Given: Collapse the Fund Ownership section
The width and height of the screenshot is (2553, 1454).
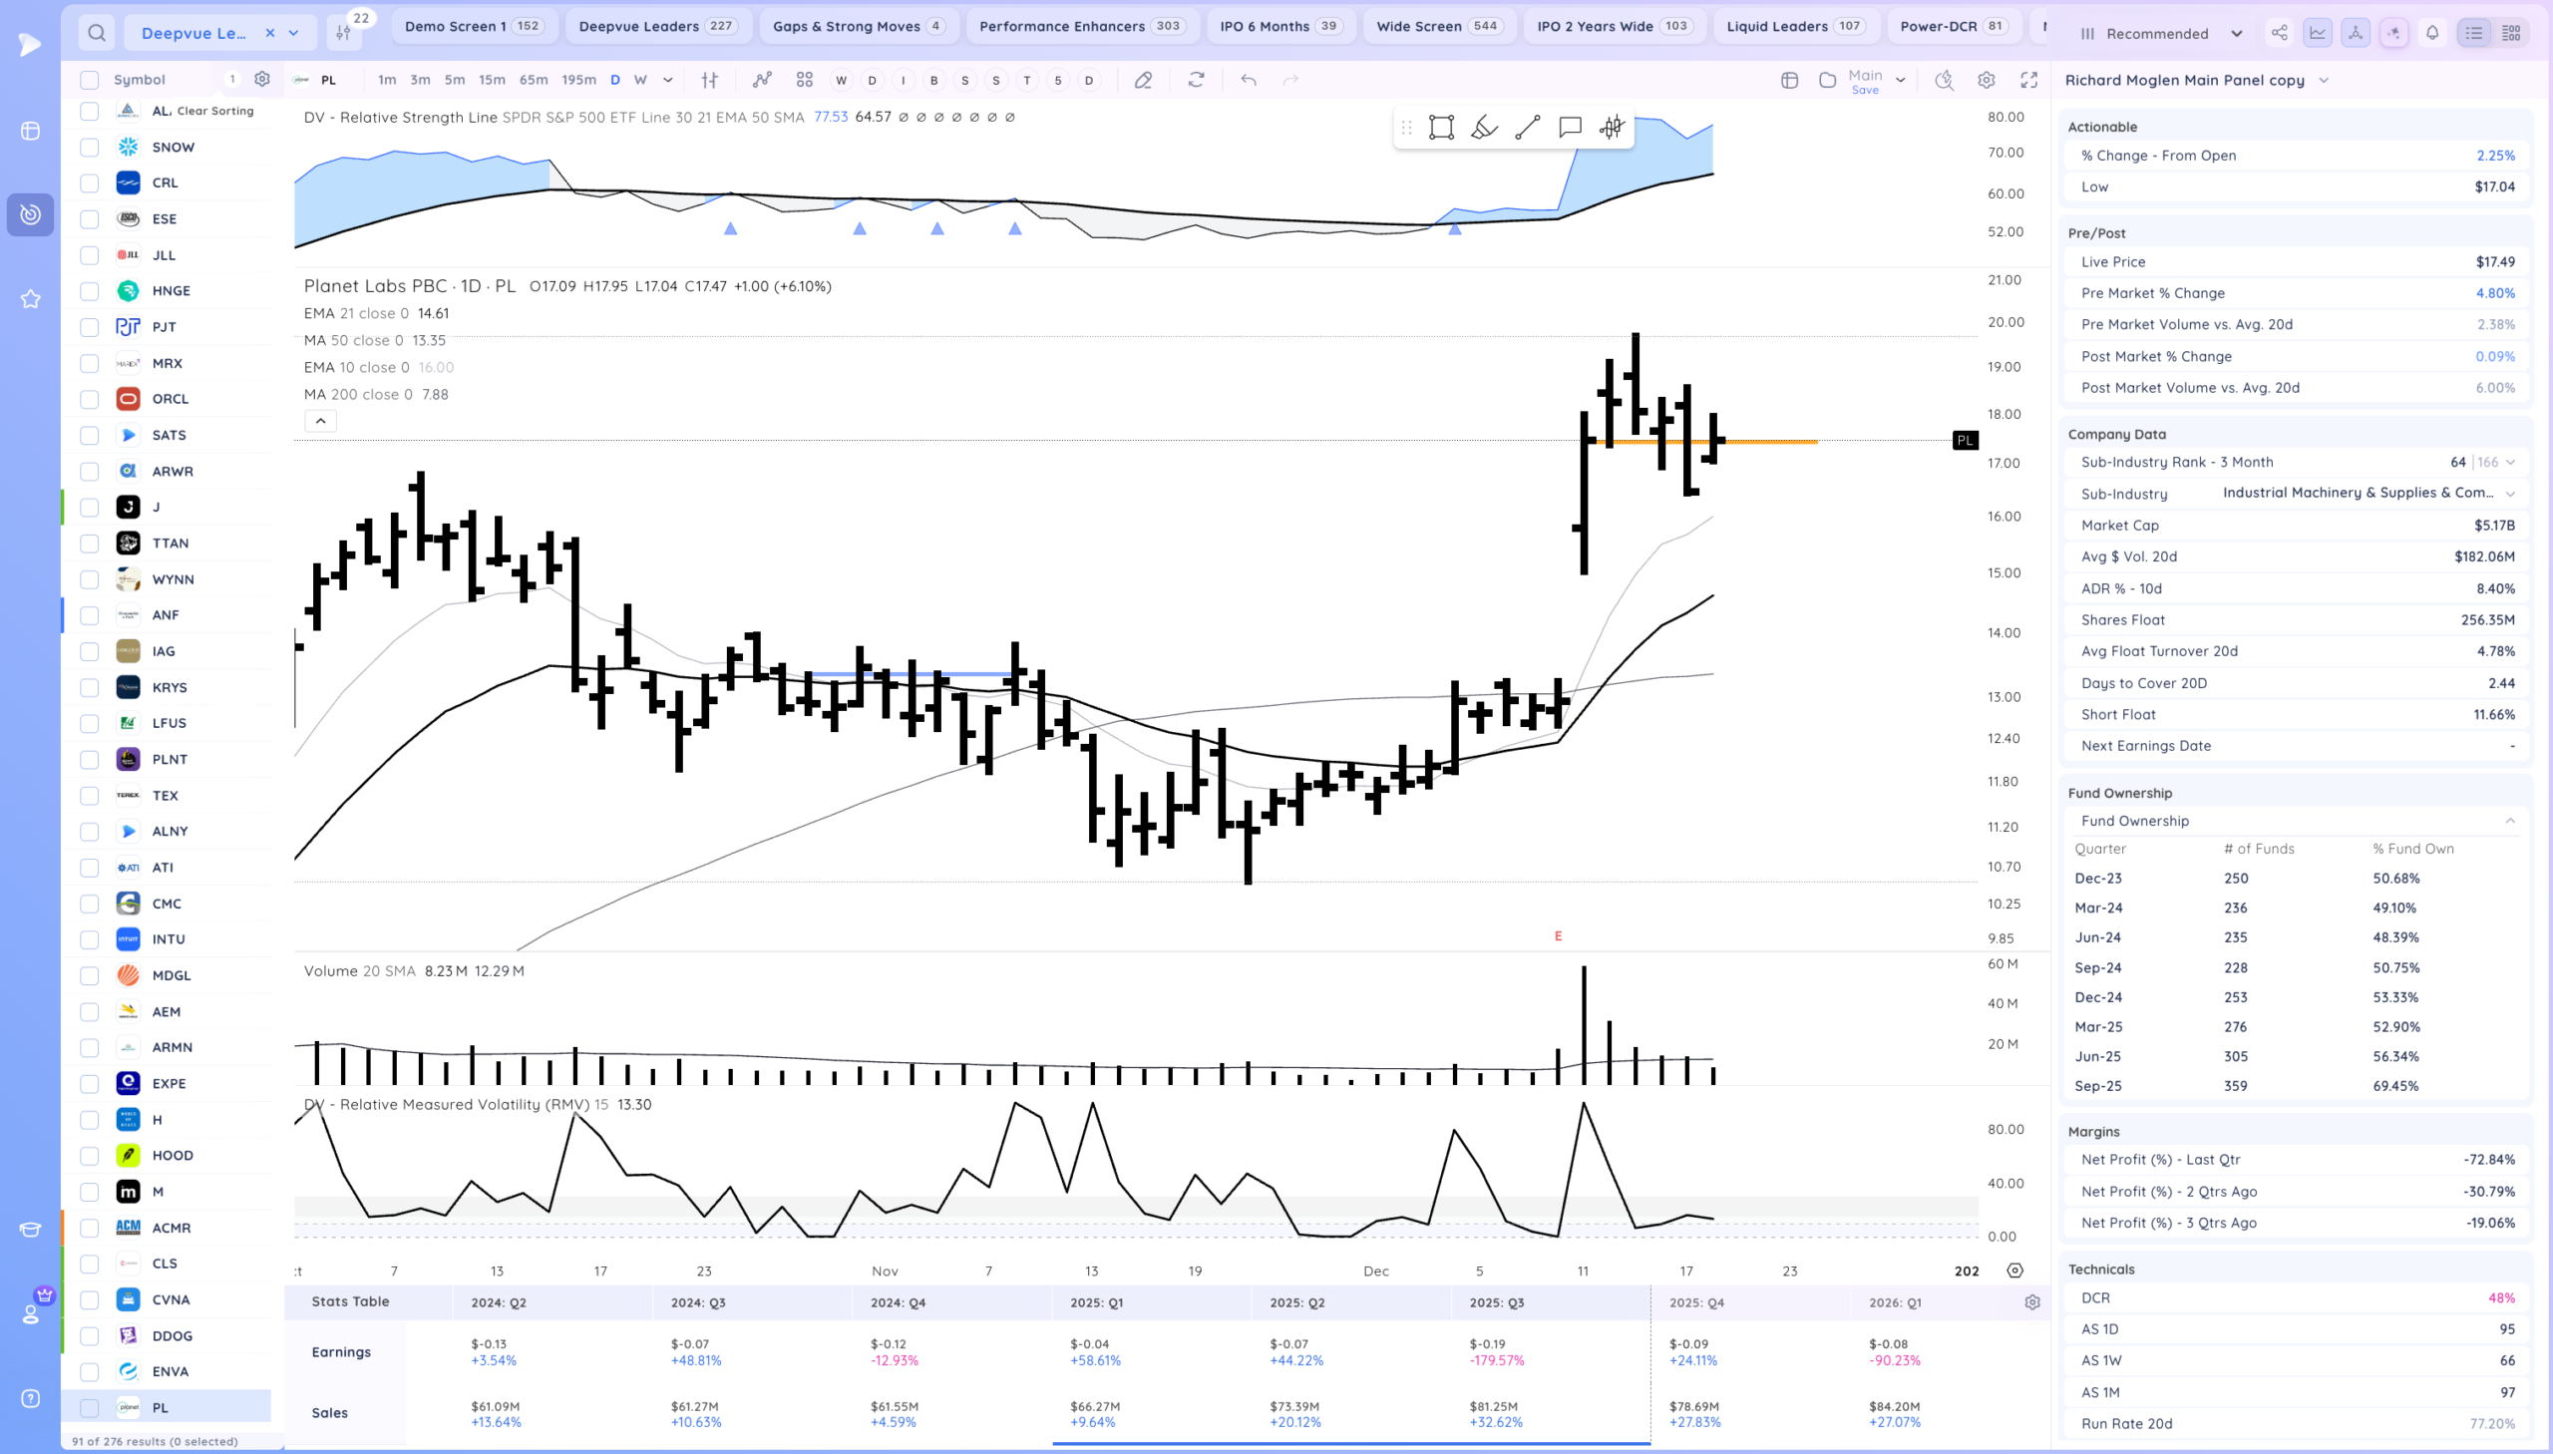Looking at the screenshot, I should click(2509, 821).
